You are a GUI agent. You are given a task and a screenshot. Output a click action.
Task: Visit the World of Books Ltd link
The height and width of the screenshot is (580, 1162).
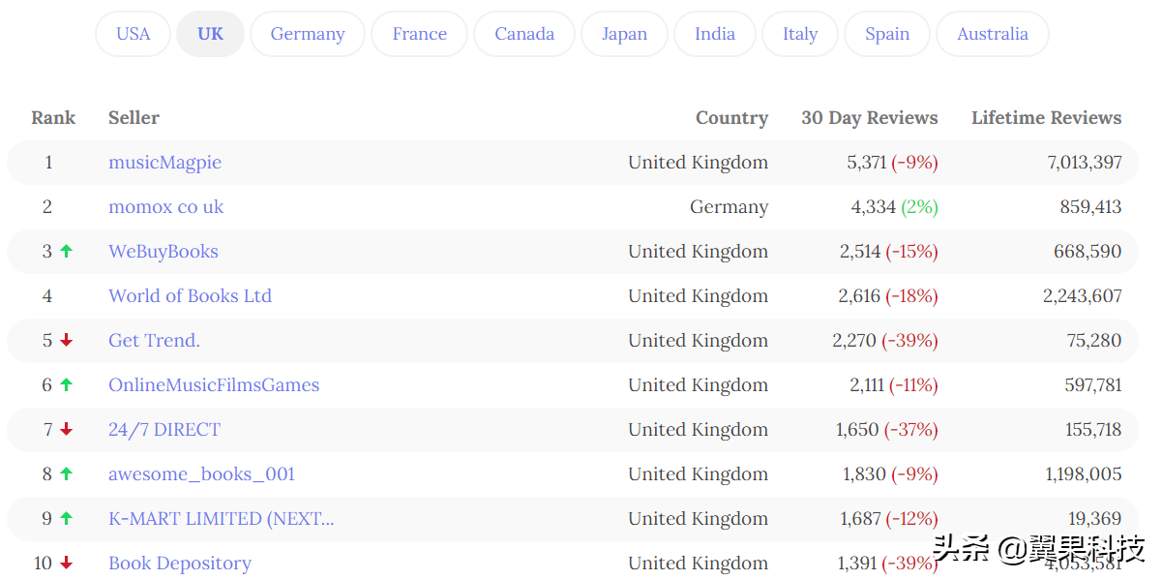pyautogui.click(x=190, y=295)
